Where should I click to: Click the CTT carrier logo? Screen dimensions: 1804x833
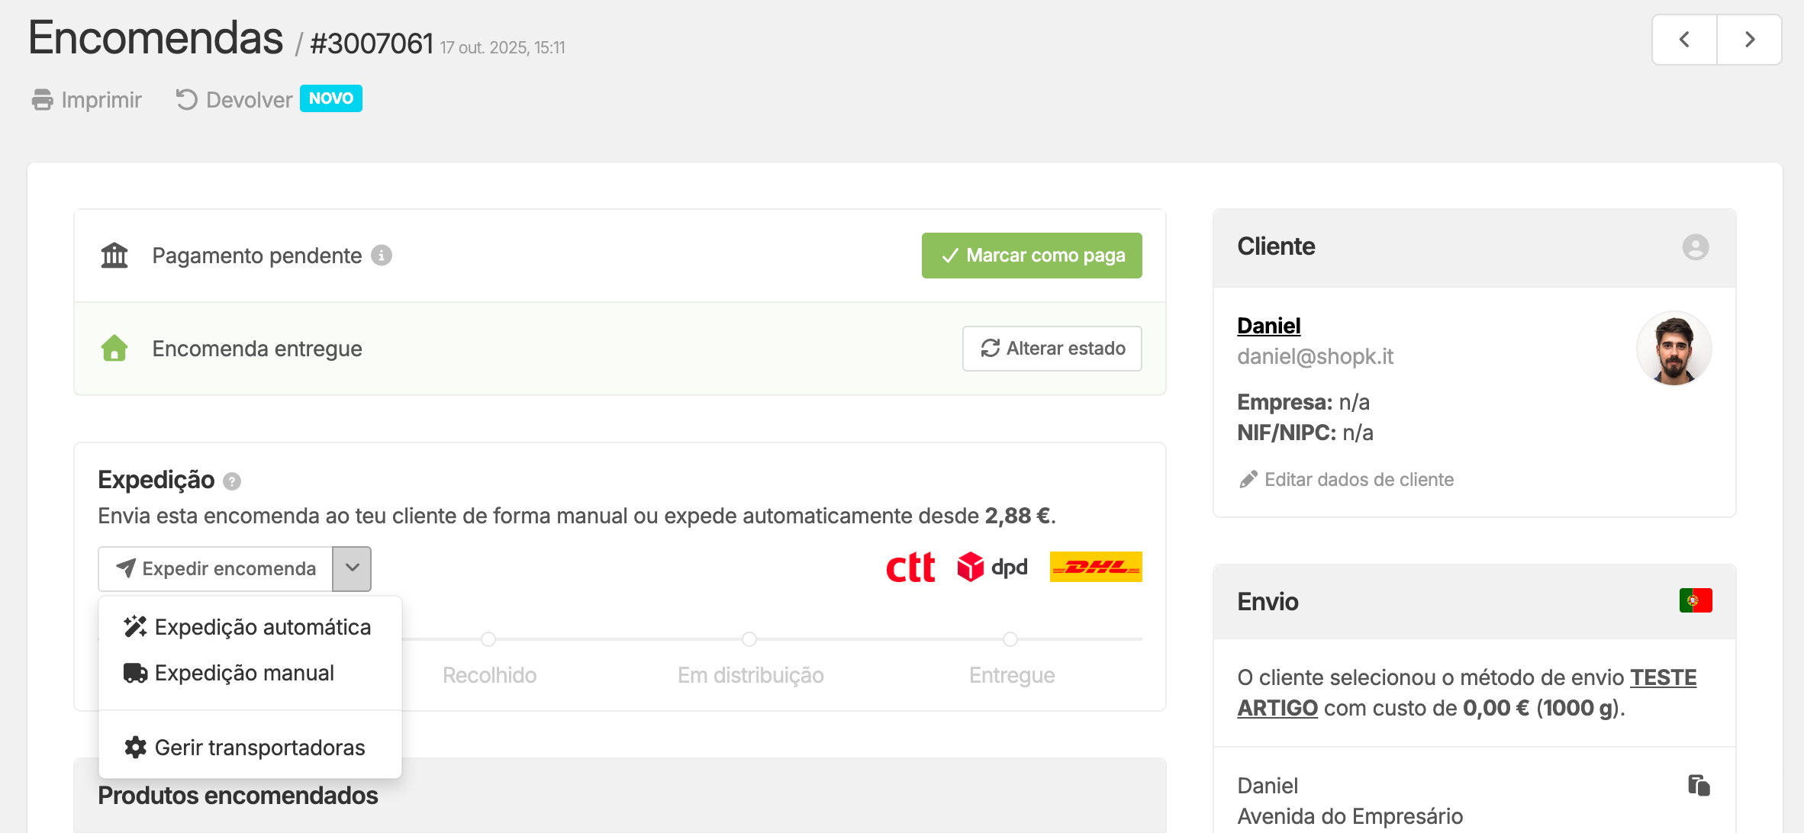(910, 568)
